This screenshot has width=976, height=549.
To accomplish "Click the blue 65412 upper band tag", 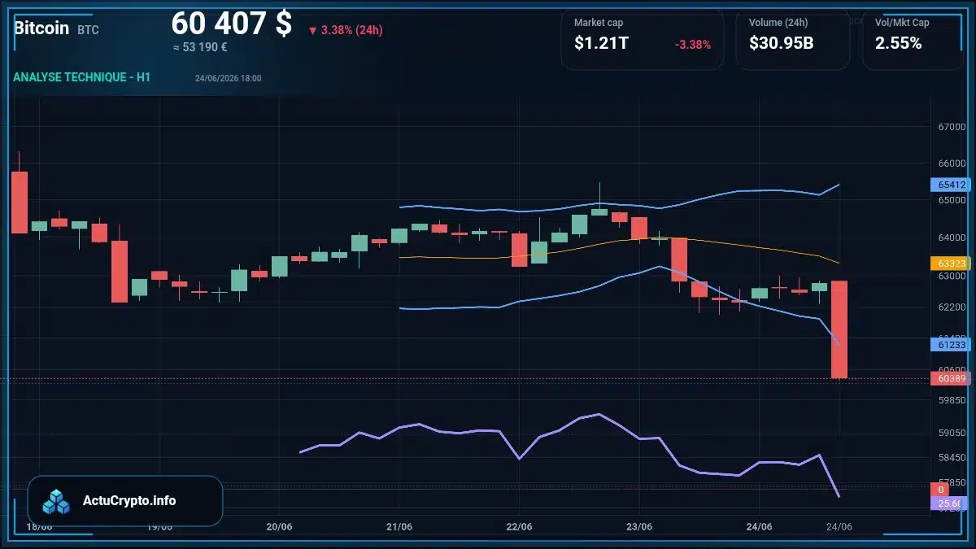I will [950, 185].
